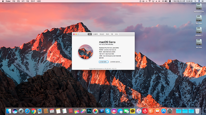206x115 pixels.
Task: Open the 파일 (File) menu
Action: pyautogui.click(x=14, y=1)
